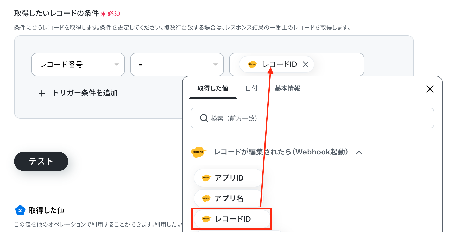Switch to the 日付 tab

(251, 88)
